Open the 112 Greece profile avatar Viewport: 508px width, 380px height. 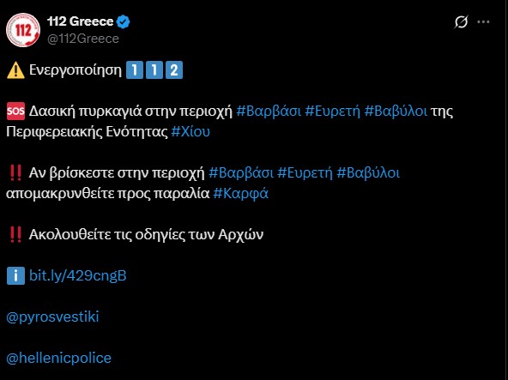click(x=23, y=30)
